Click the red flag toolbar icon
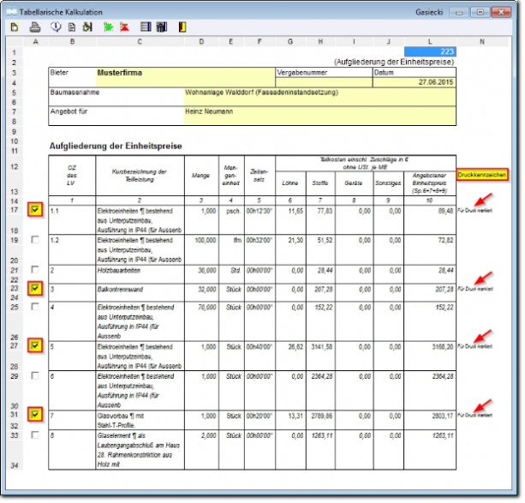525x503 pixels. click(124, 27)
